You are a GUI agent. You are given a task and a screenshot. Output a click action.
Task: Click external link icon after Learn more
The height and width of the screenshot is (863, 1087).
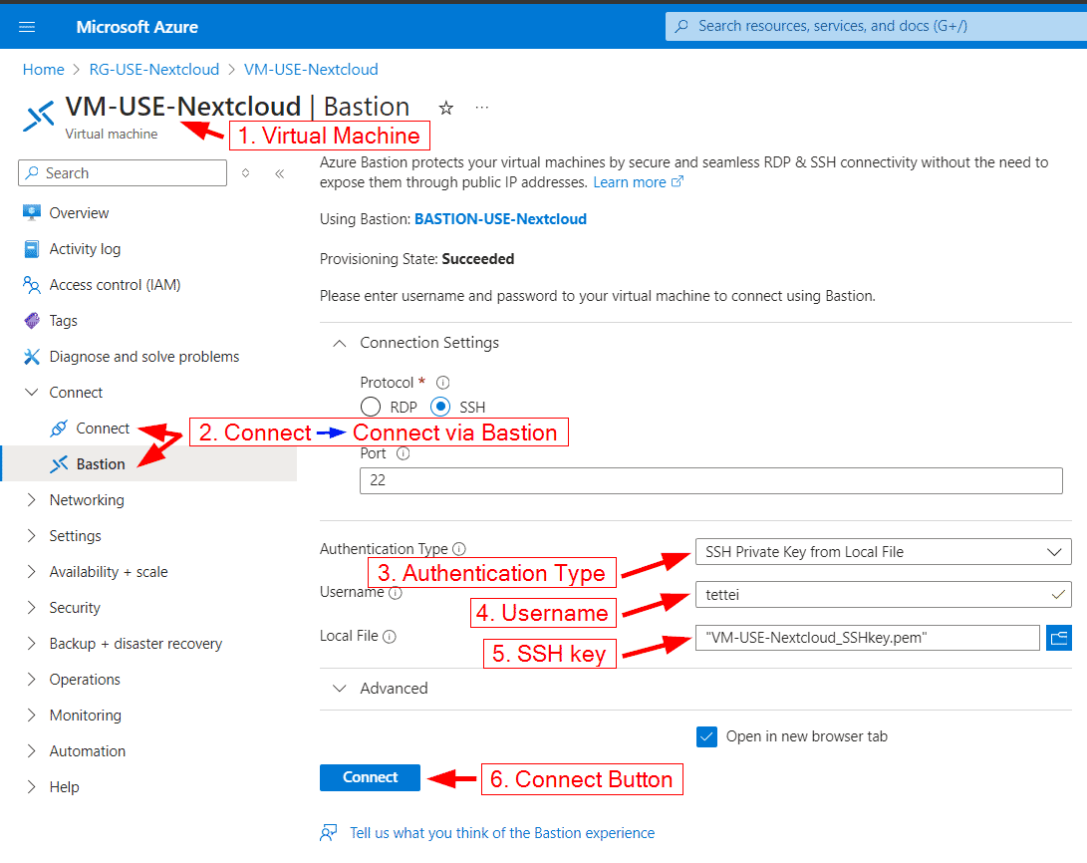[x=678, y=181]
